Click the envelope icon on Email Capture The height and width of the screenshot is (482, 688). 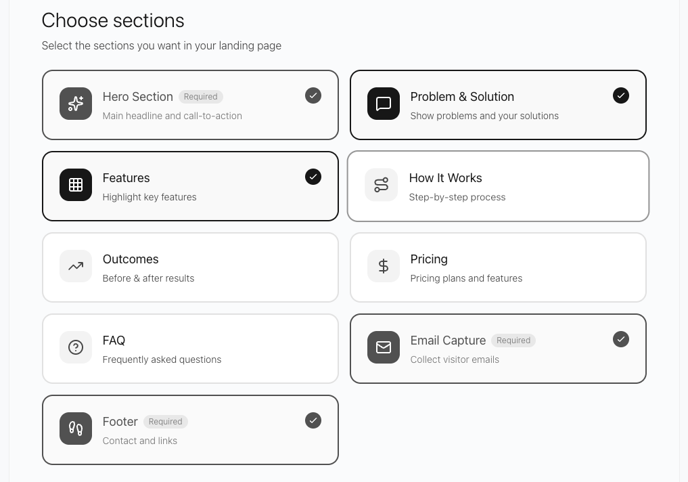384,347
